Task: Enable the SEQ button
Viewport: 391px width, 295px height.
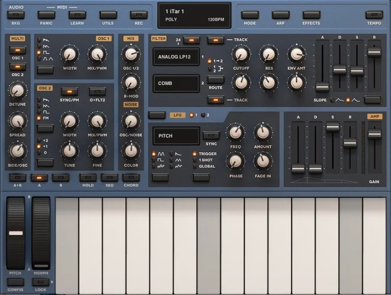Action: tap(109, 178)
